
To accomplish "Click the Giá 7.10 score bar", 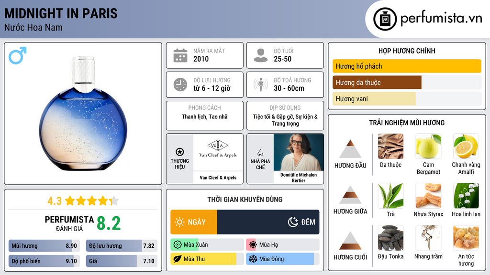I will pyautogui.click(x=122, y=261).
